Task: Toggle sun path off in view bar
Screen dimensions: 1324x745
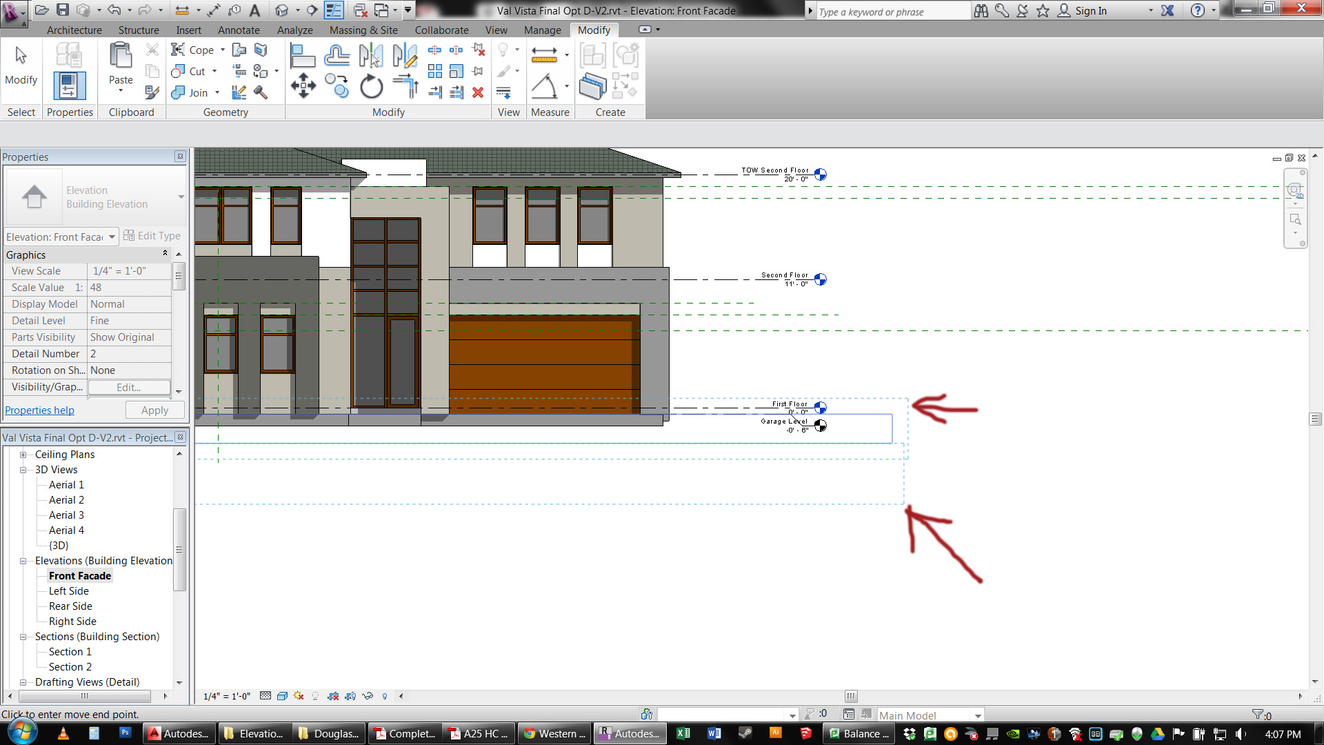Action: [299, 696]
